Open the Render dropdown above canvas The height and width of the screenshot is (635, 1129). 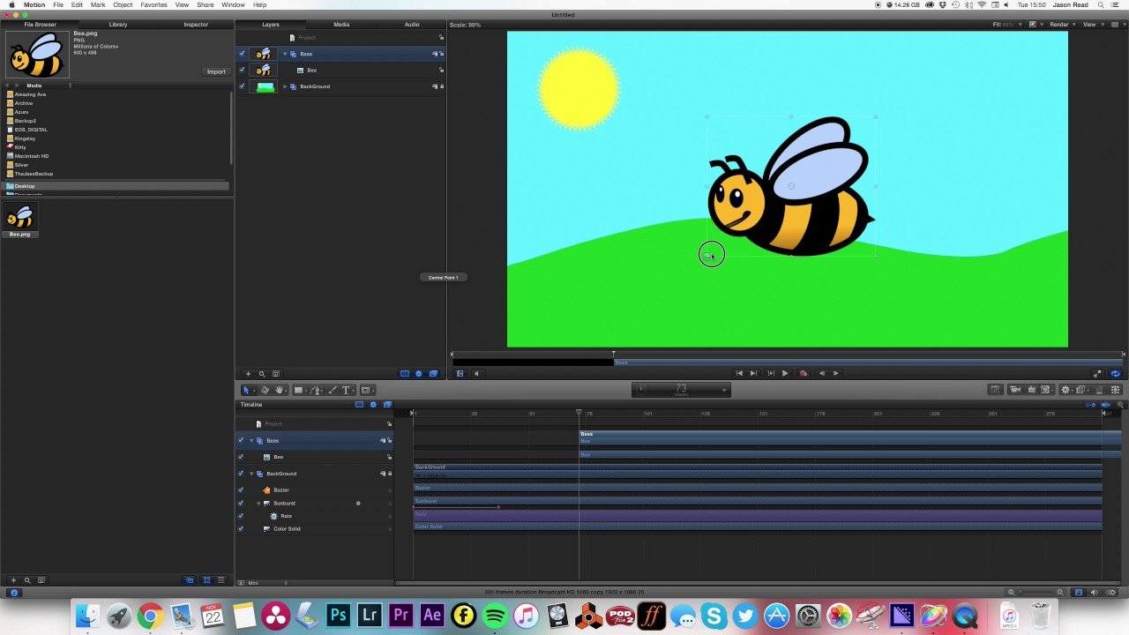(1061, 25)
